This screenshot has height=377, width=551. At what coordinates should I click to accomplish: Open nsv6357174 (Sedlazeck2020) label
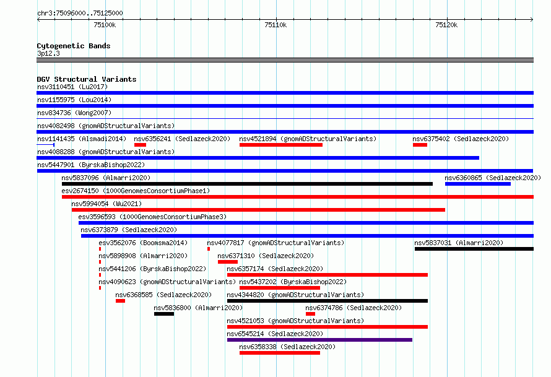tap(275, 269)
